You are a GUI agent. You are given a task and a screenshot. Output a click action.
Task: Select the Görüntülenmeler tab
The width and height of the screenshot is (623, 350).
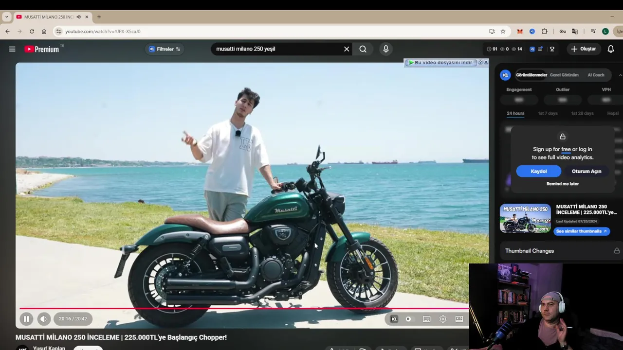tap(531, 75)
